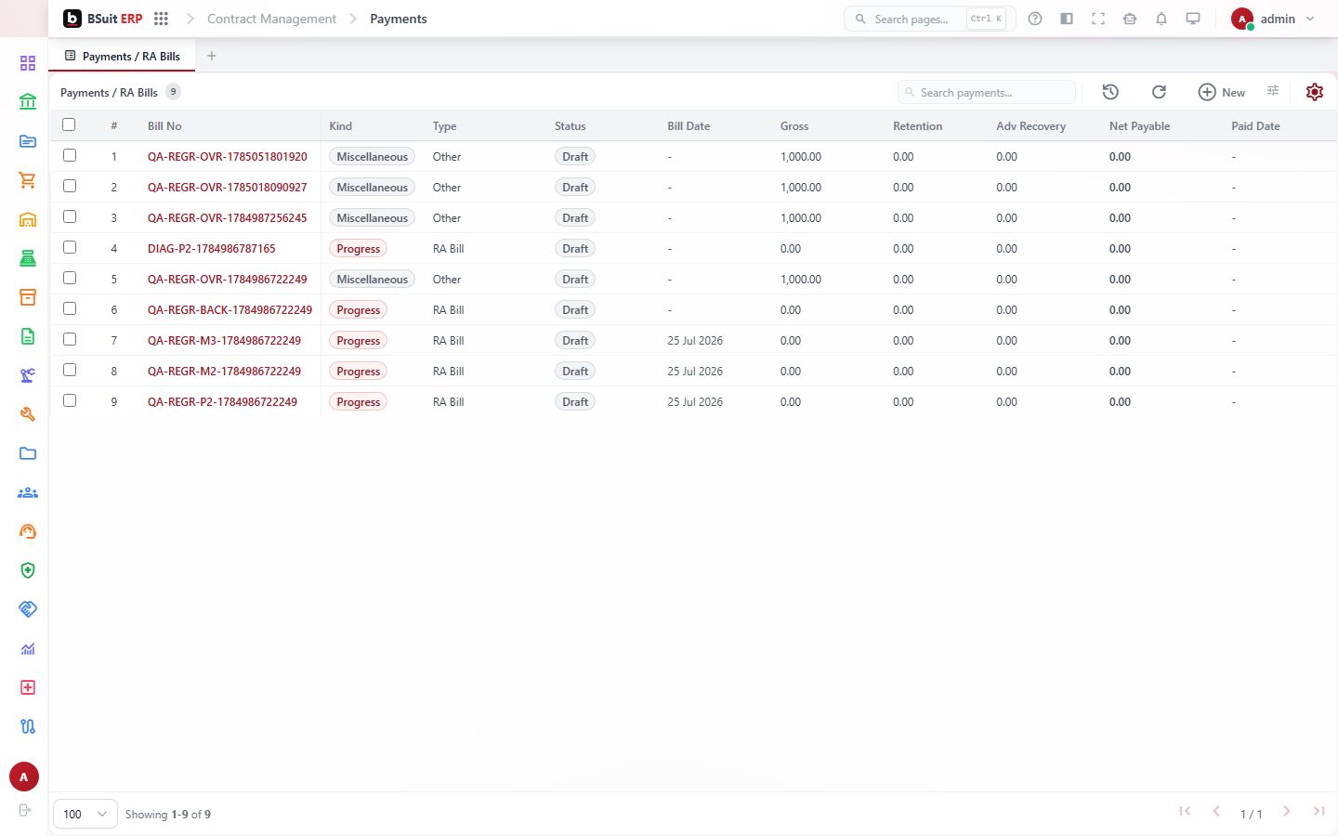Screen dimensions: 1338x836
Task: Open the page size dropdown showing 100
Action: [x=85, y=814]
